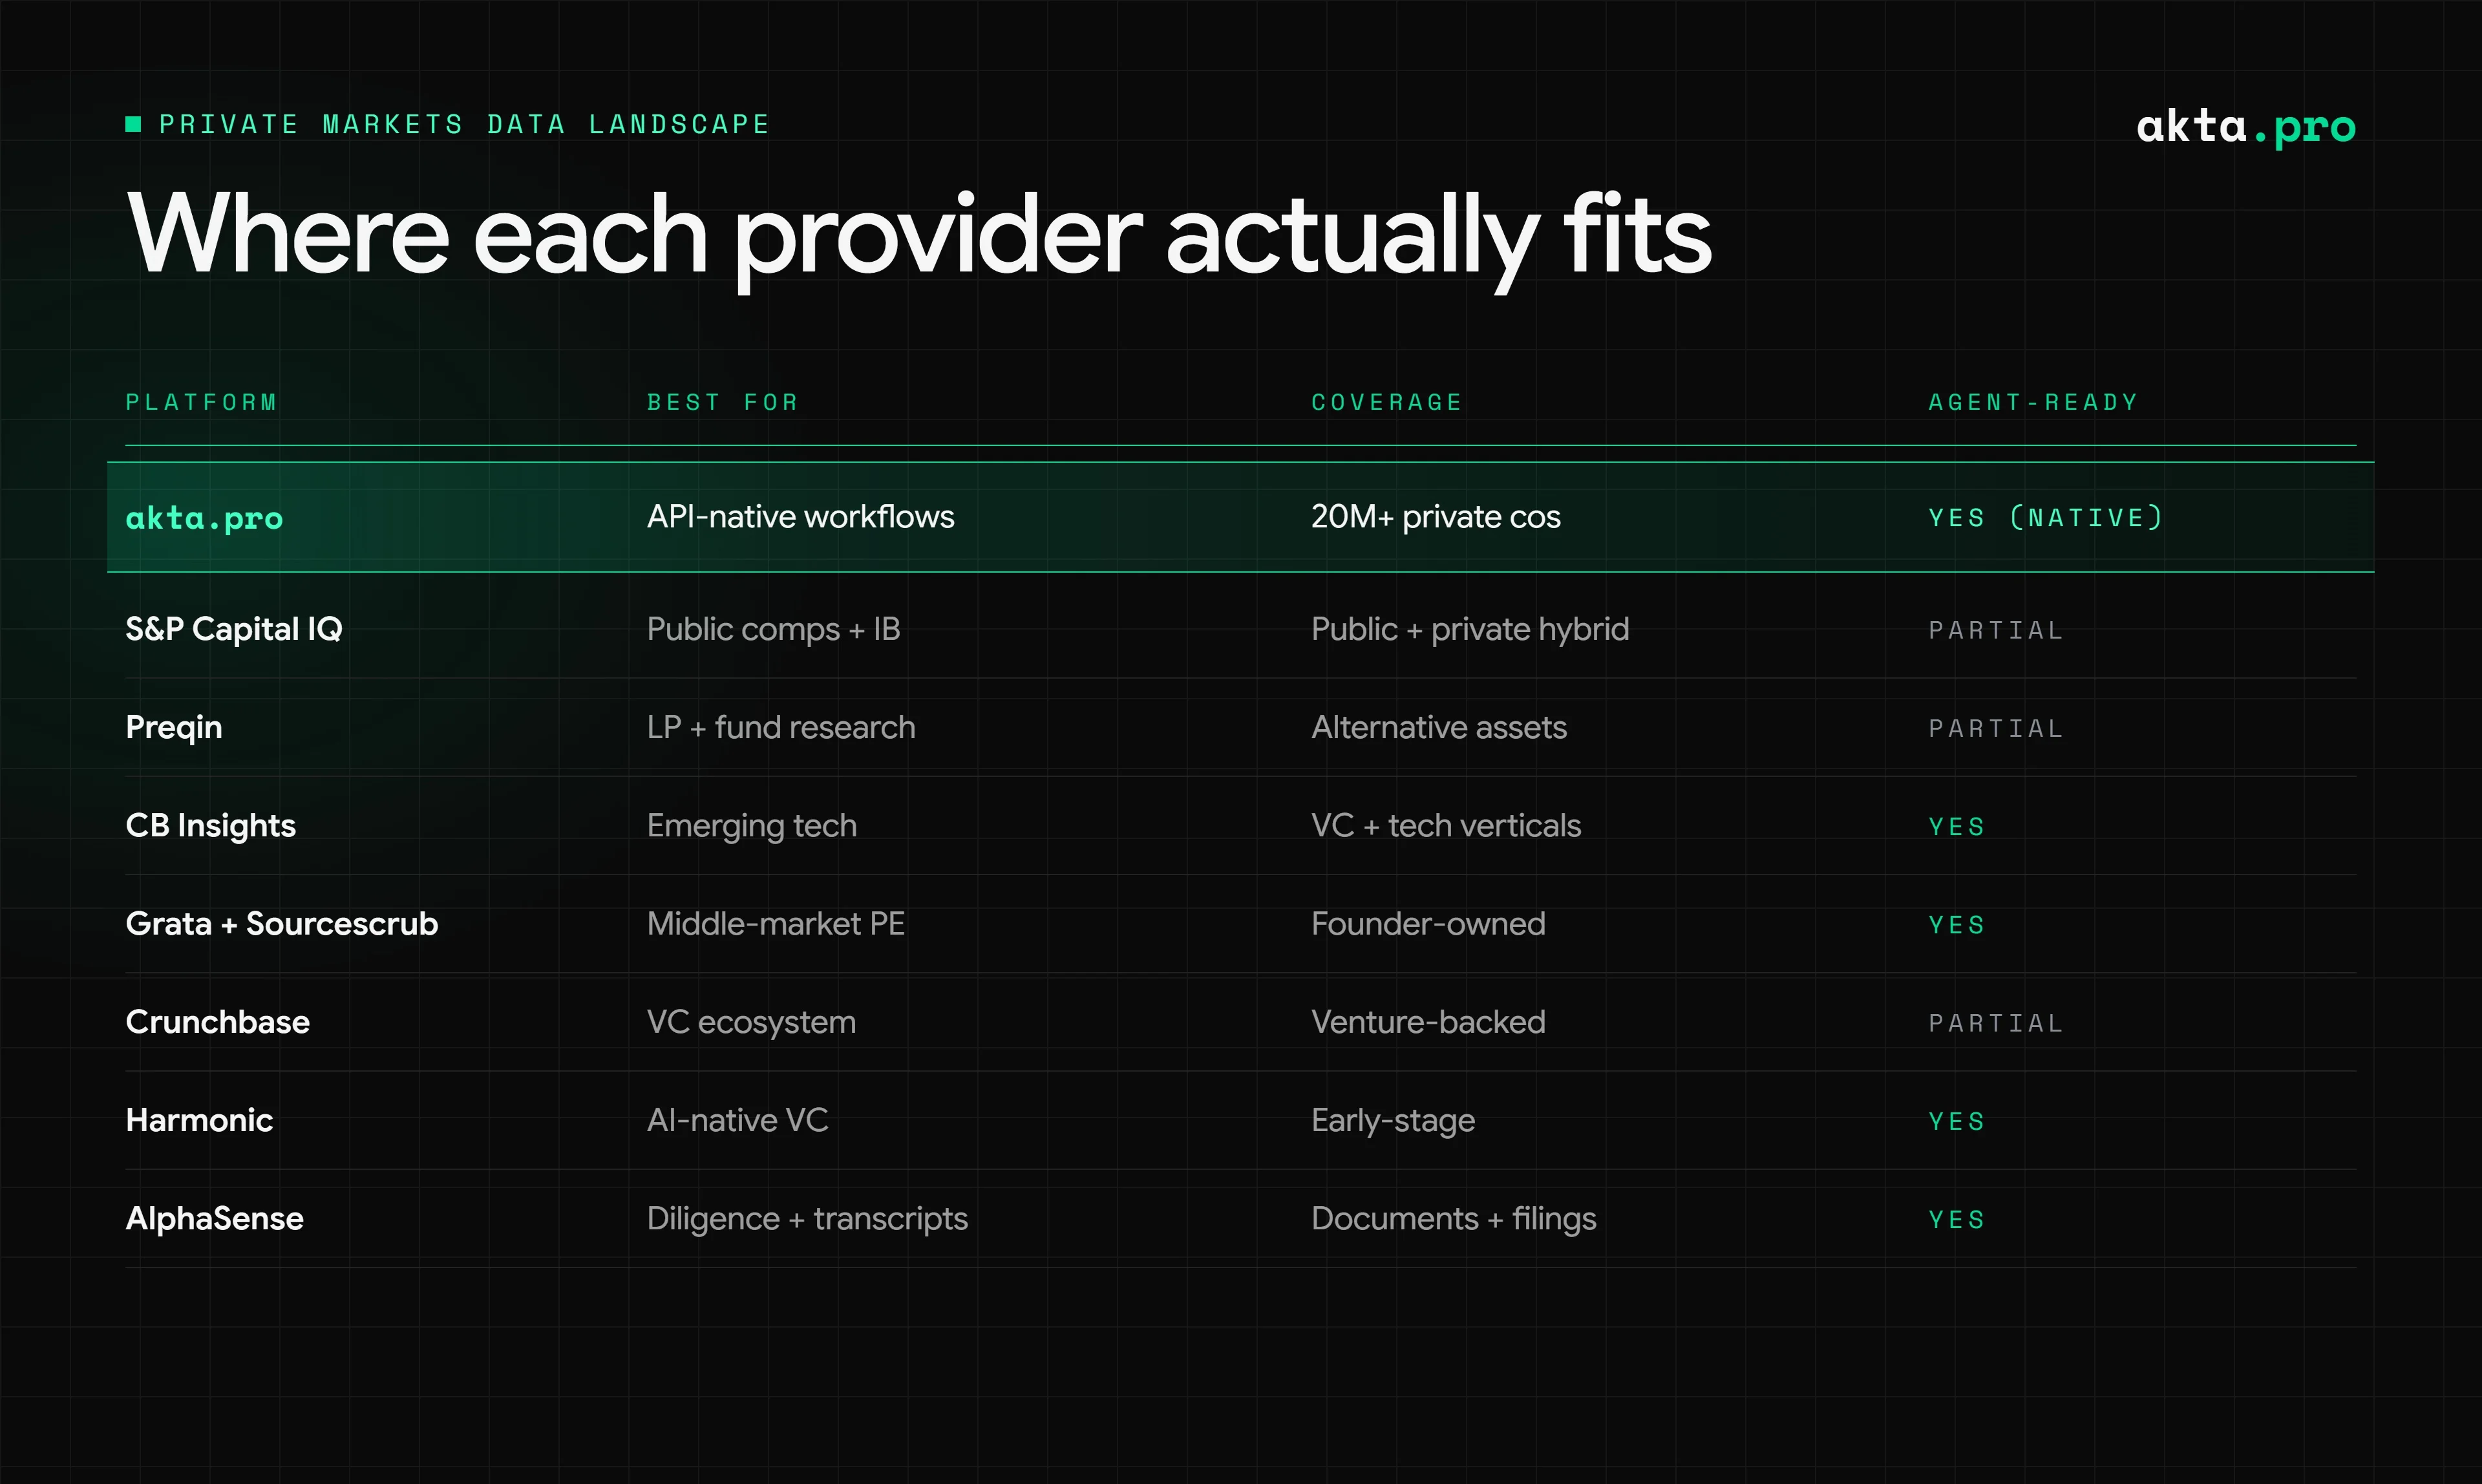Click YES in the AlphaSense row
2482x1484 pixels.
(1957, 1220)
